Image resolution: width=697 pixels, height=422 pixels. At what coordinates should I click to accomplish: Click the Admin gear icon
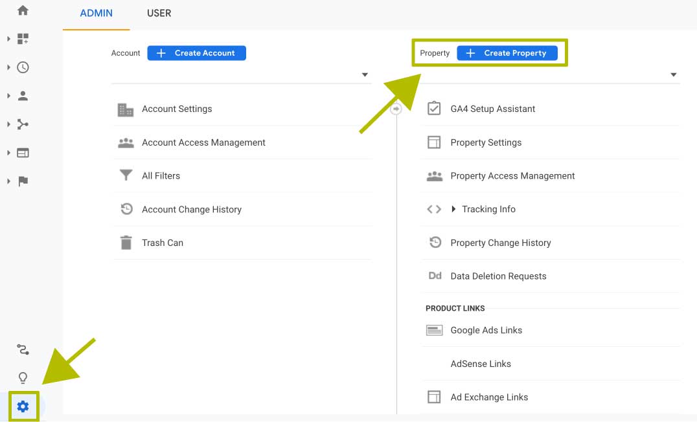pyautogui.click(x=23, y=406)
